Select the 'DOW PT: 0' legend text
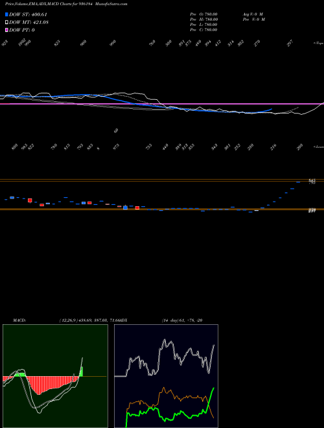This screenshot has width=324, height=428. tap(22, 30)
